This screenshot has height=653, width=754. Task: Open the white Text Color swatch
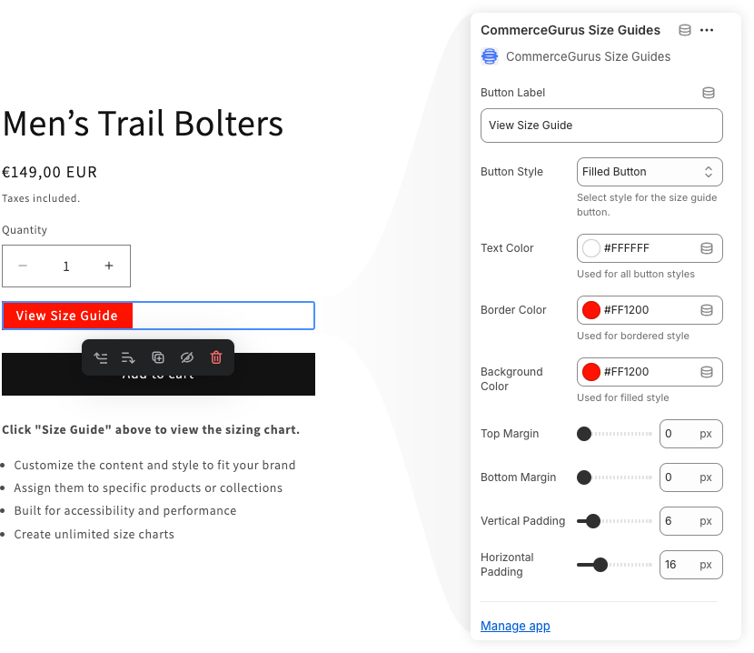590,247
